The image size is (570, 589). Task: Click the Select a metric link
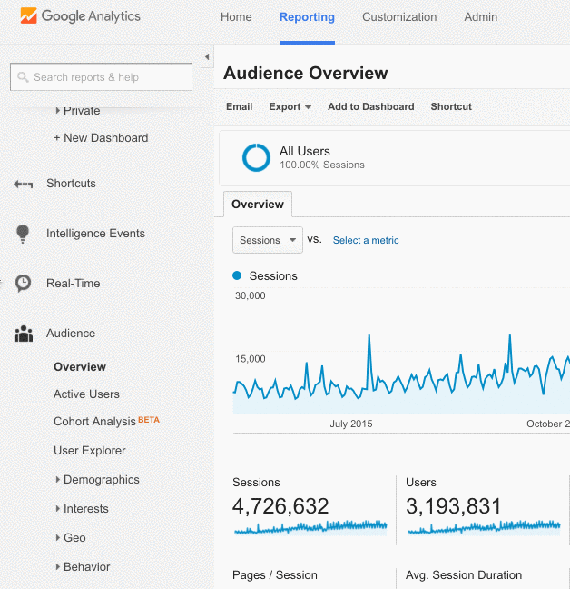click(366, 240)
